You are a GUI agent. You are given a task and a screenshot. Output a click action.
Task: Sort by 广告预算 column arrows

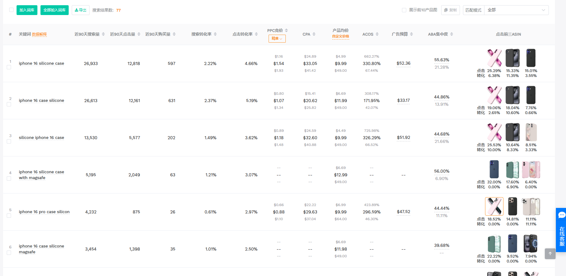411,34
